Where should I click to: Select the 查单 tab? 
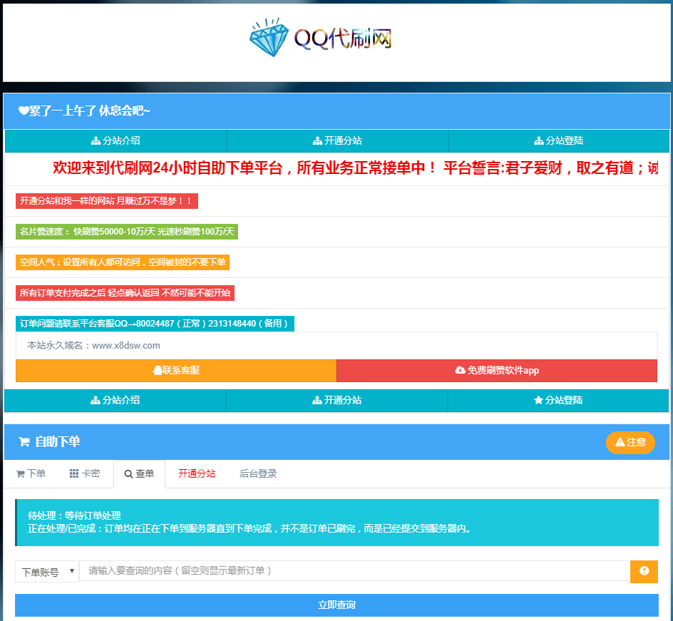[x=139, y=473]
